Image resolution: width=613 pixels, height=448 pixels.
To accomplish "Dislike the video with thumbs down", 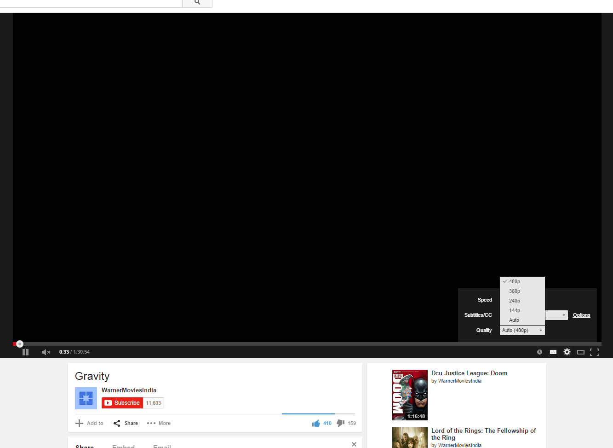I will 341,423.
